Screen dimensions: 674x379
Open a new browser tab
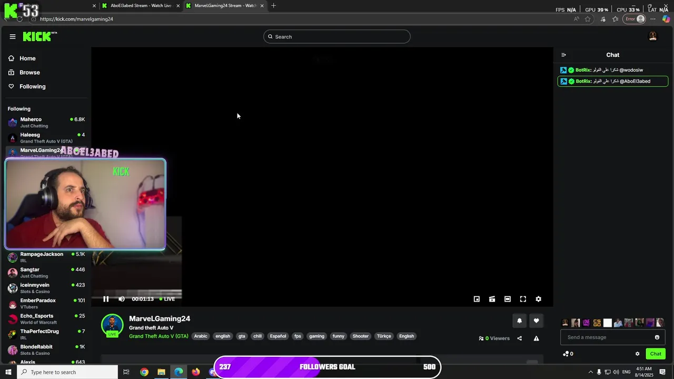tap(273, 6)
